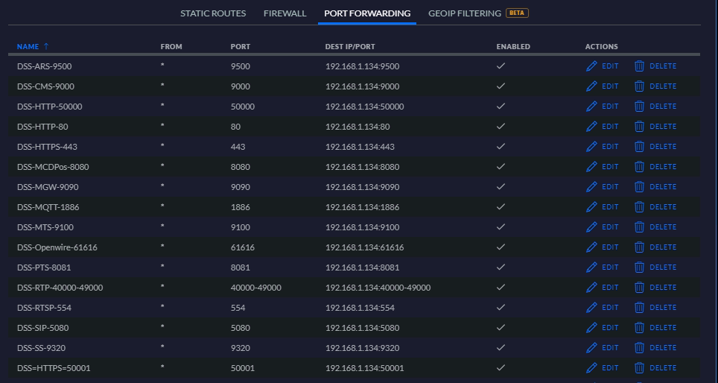Image resolution: width=718 pixels, height=383 pixels.
Task: Click the pencil icon for DSS-MQTT-1886
Action: tap(592, 207)
